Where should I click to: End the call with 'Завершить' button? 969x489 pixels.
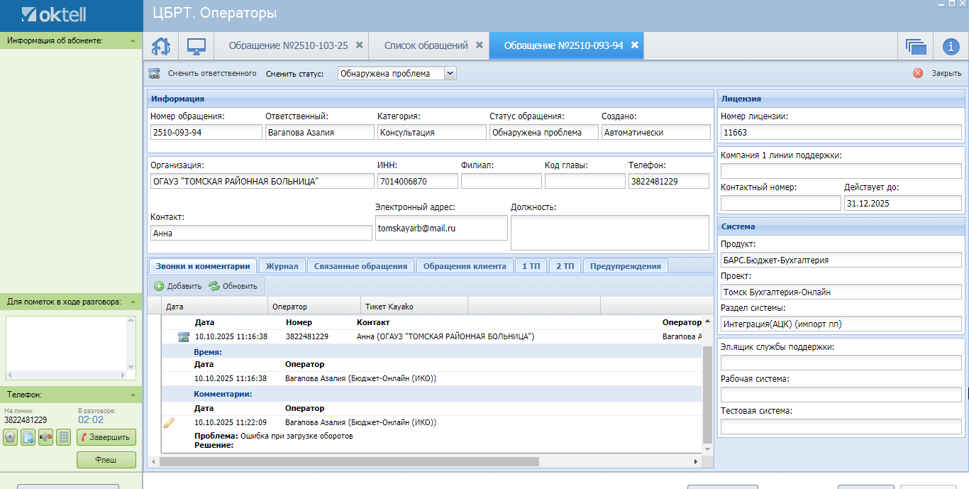pyautogui.click(x=106, y=437)
